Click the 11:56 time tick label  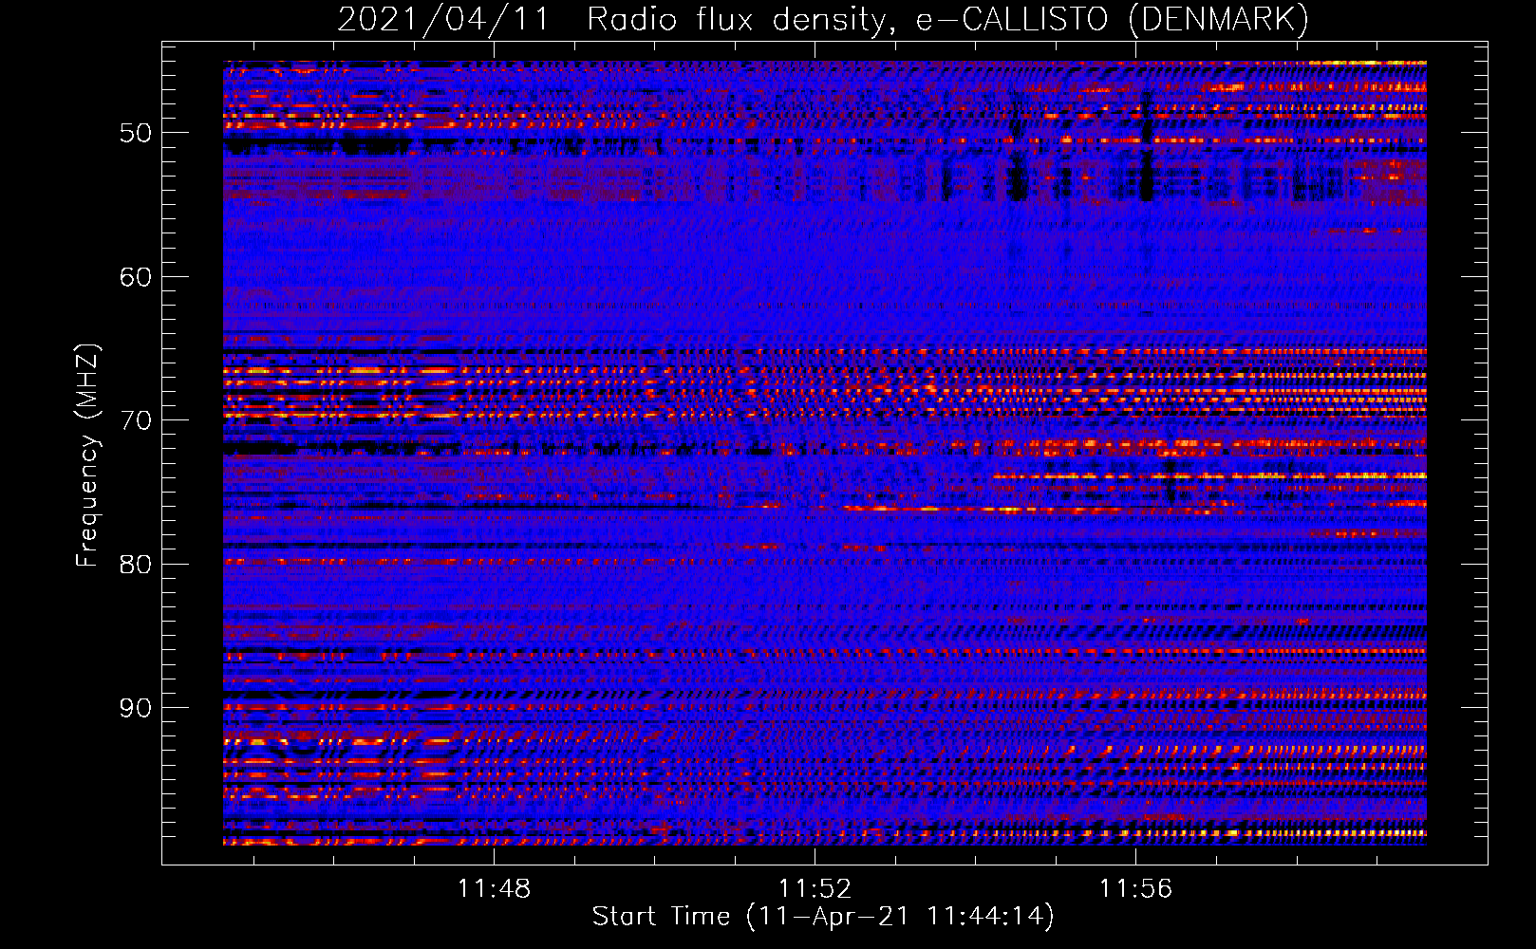1136,888
